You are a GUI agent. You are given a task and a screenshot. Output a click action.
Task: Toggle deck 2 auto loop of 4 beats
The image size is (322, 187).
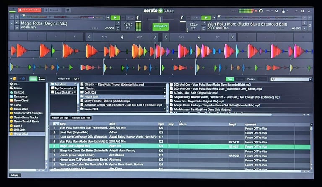199,37
